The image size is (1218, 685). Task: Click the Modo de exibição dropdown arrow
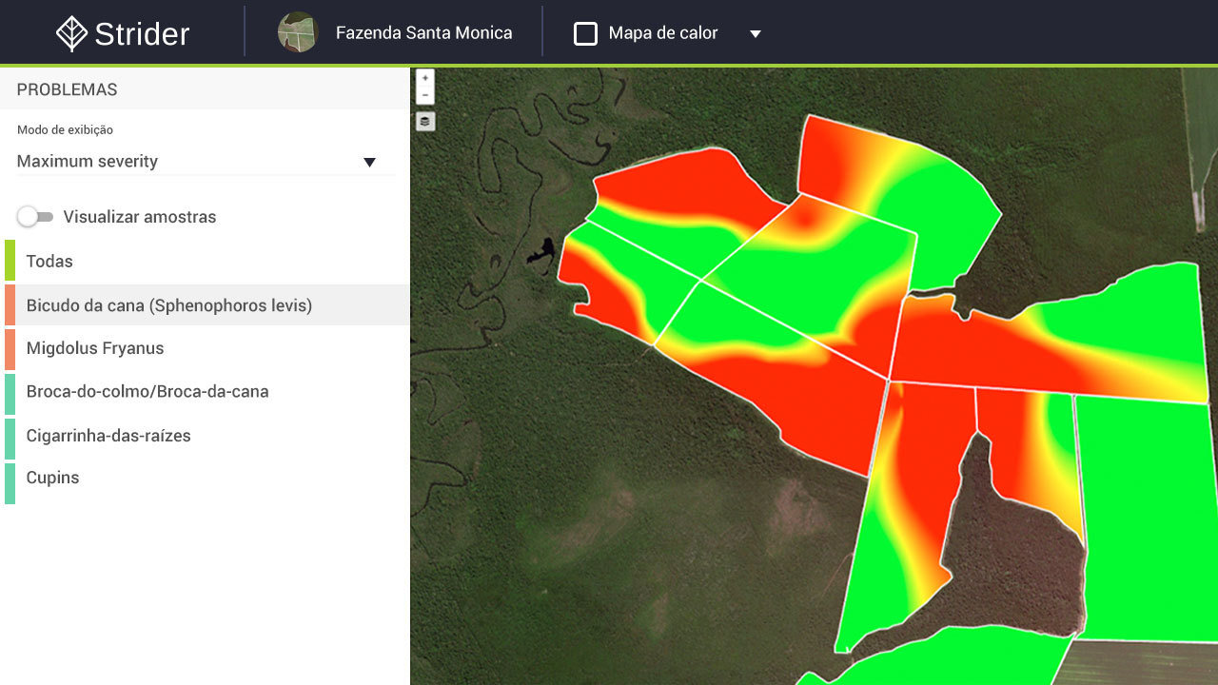pyautogui.click(x=369, y=162)
